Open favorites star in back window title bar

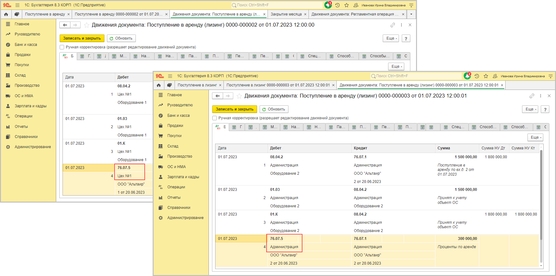point(347,5)
